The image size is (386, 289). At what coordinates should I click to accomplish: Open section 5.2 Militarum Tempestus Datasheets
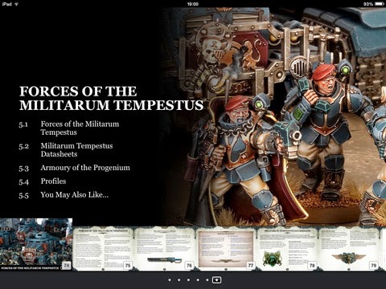66,150
